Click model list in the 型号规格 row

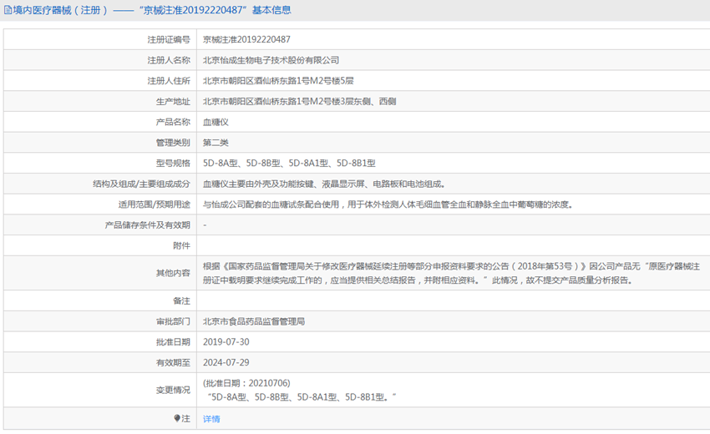point(289,163)
